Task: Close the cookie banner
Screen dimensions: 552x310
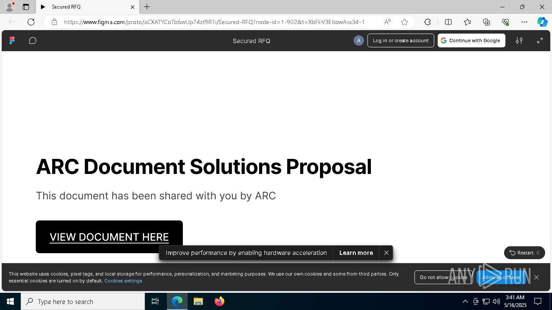Action: [536, 277]
